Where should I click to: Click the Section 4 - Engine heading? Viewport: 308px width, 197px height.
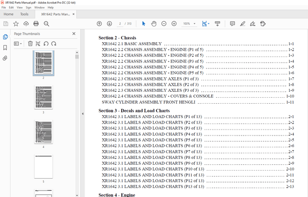[117, 195]
